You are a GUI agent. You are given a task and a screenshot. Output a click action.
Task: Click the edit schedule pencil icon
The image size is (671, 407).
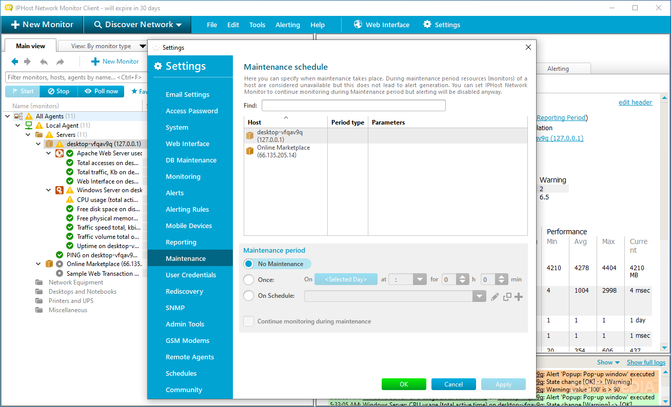[495, 296]
